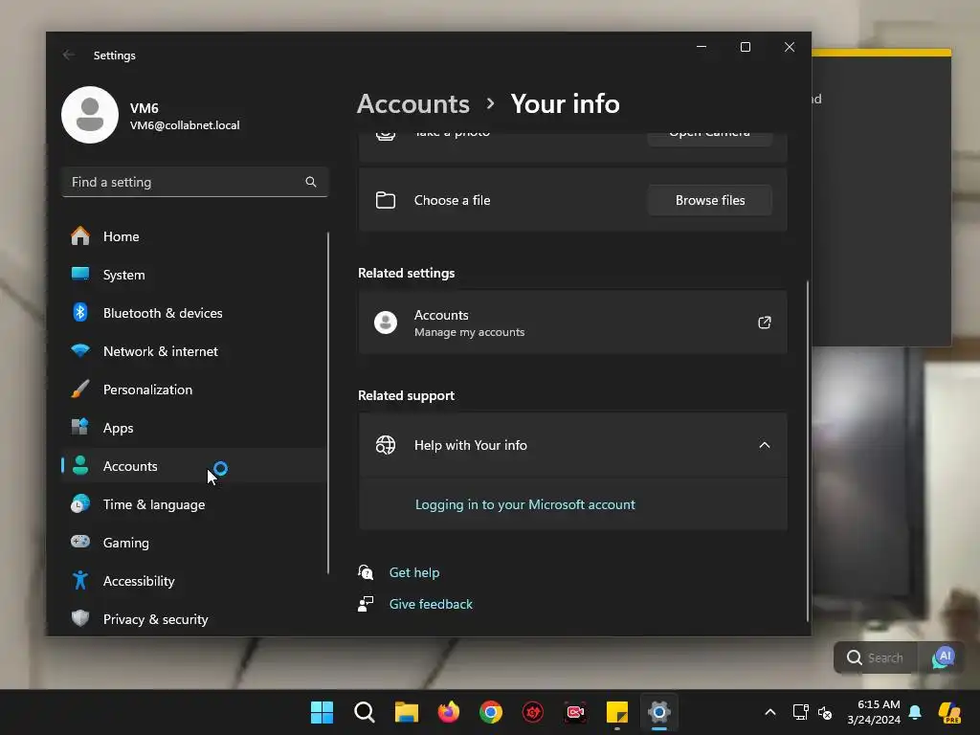The height and width of the screenshot is (735, 980).
Task: Click the Copilot PRE icon in the tray
Action: click(x=949, y=712)
